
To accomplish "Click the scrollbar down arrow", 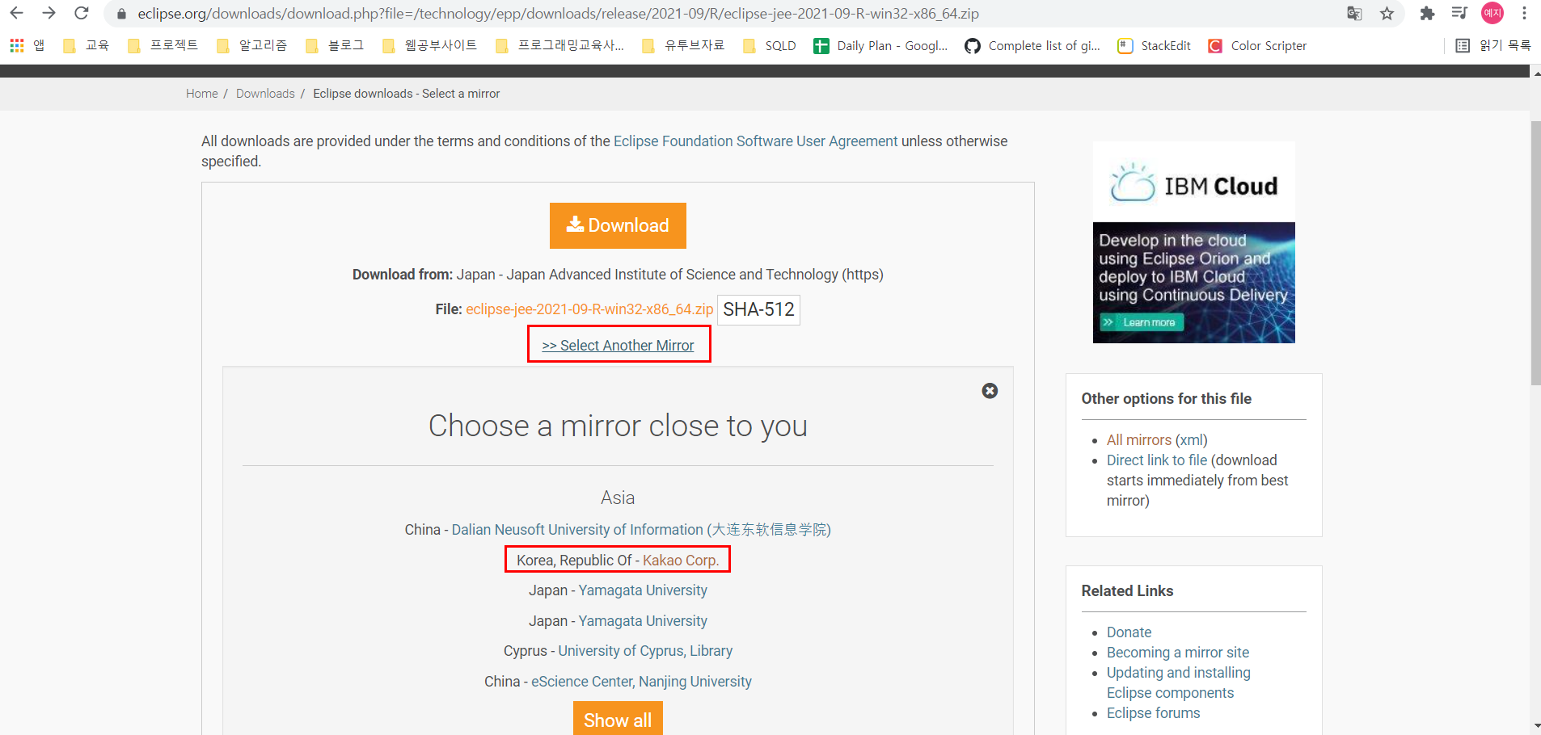I will tap(1536, 725).
